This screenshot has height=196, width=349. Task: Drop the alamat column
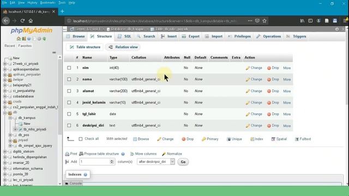[273, 91]
